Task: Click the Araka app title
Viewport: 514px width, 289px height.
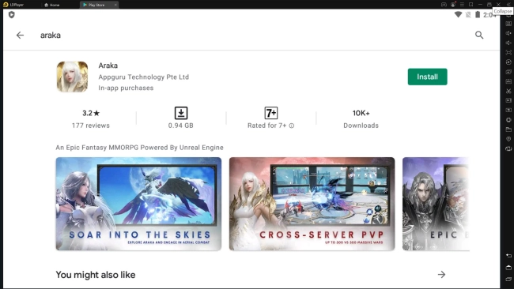Action: tap(108, 66)
